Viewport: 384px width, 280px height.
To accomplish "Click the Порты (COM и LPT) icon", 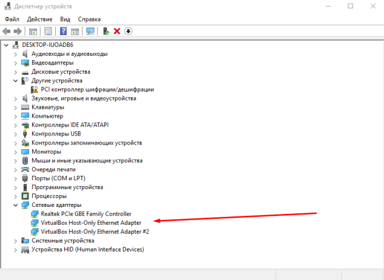I will pyautogui.click(x=25, y=178).
